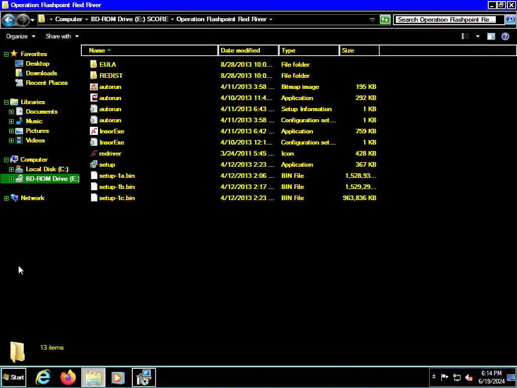Collapse the Computer tree group
Viewport: 517px width, 388px height.
(6, 160)
